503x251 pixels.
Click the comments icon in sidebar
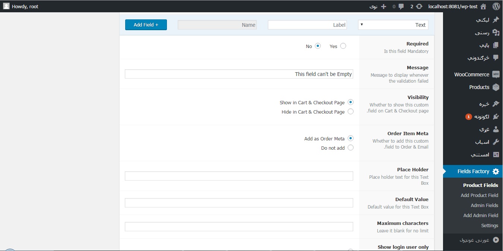tap(496, 58)
